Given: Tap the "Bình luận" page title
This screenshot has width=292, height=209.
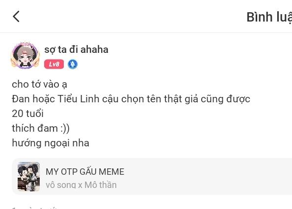Looking at the screenshot, I should (x=269, y=17).
